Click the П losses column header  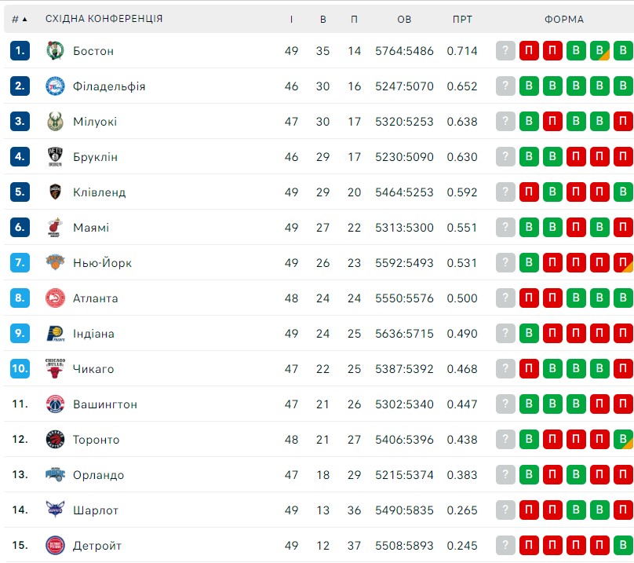click(x=354, y=19)
